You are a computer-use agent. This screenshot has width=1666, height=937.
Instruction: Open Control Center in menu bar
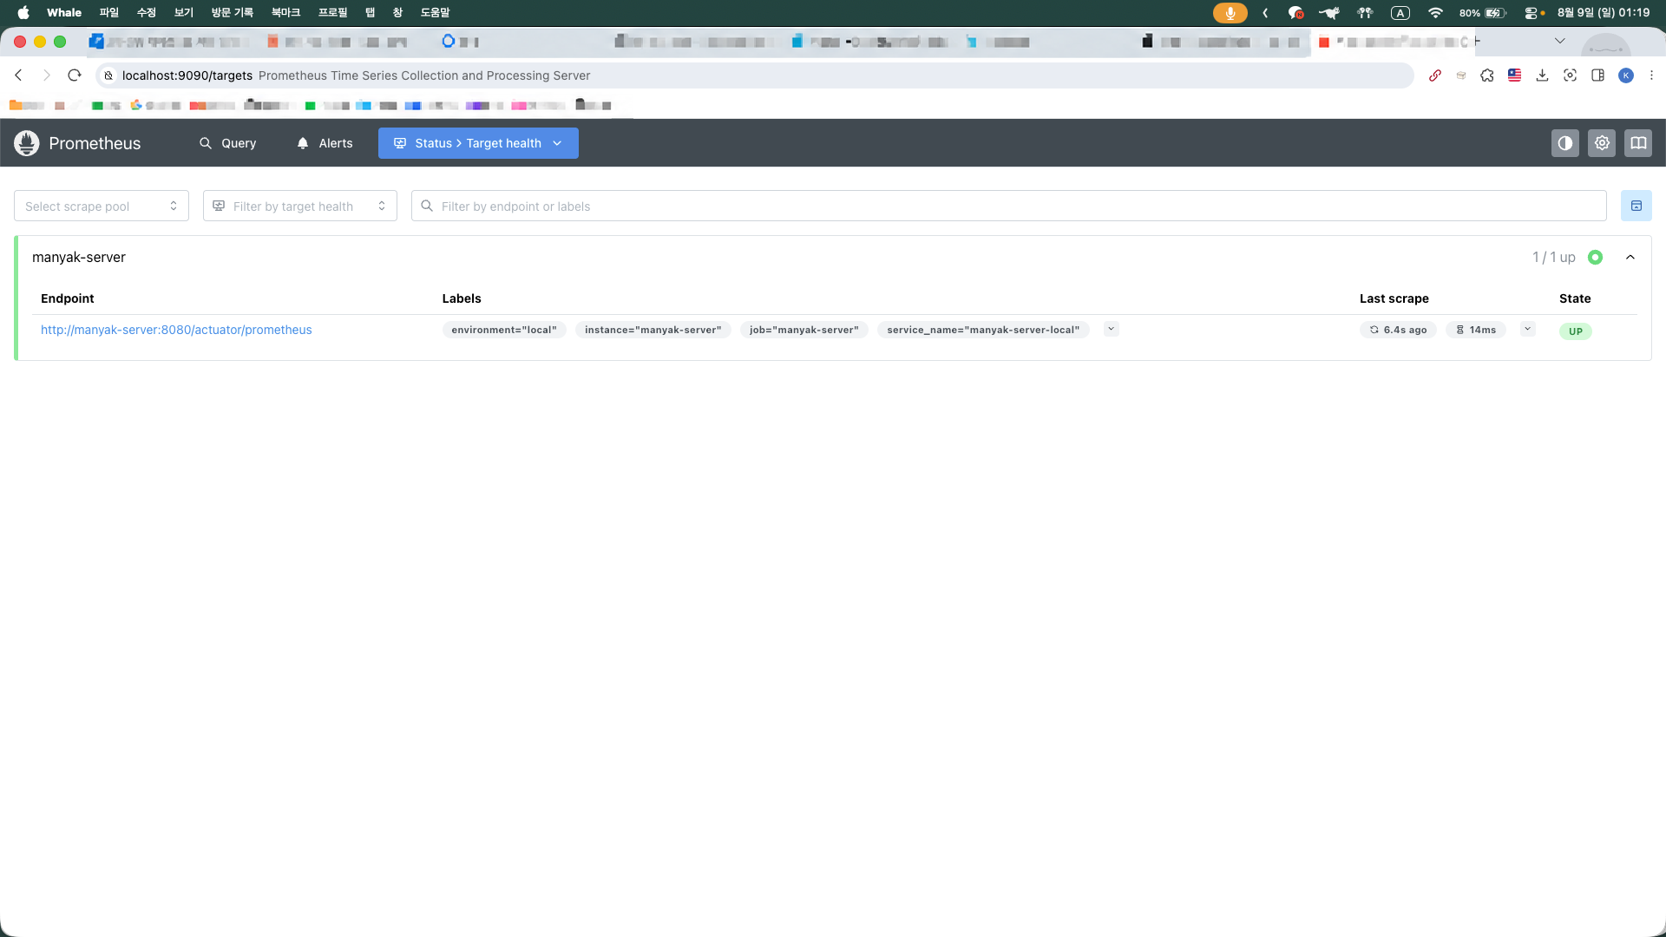click(1532, 12)
